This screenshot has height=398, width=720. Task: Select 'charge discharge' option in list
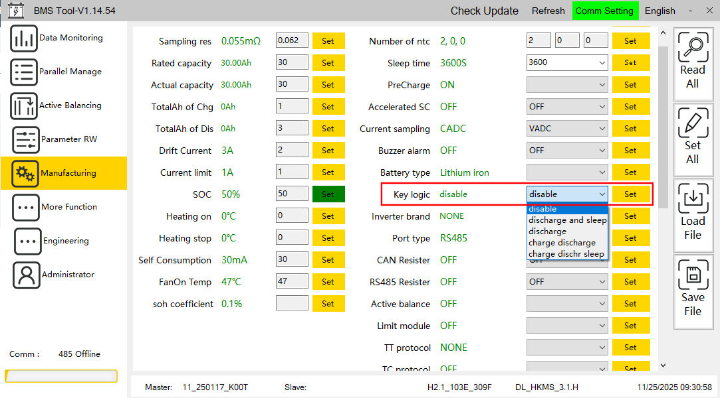coord(562,243)
